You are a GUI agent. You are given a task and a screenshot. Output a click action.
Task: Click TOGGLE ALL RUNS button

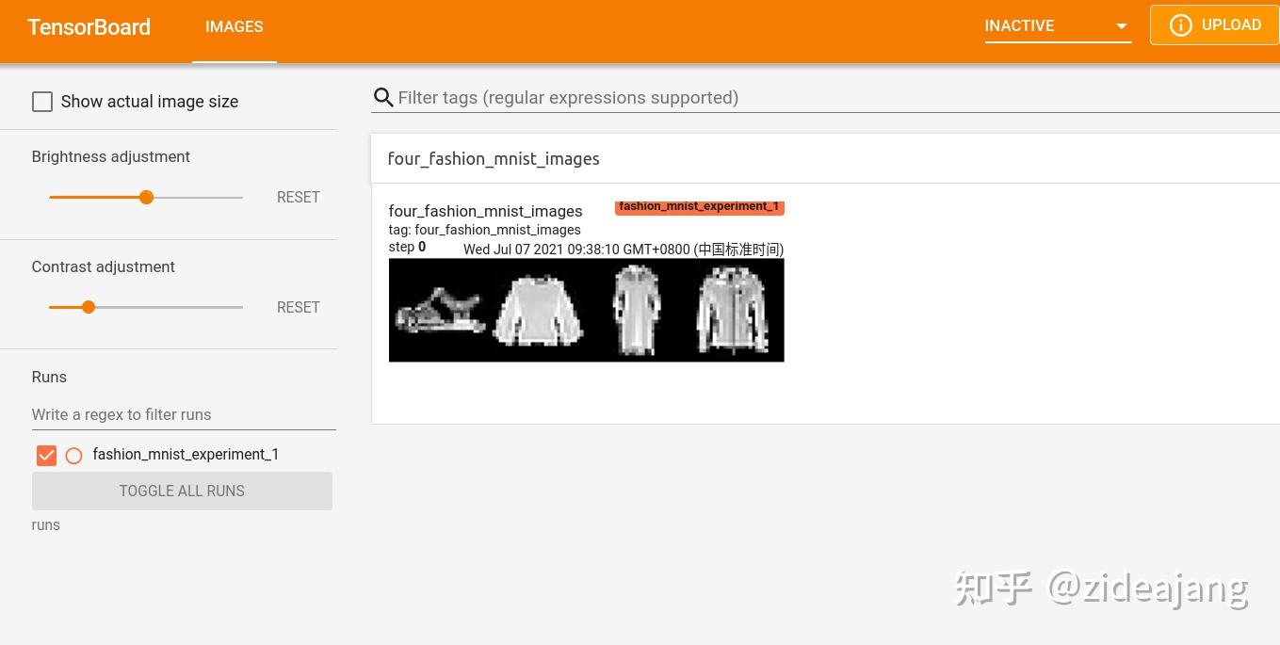[182, 491]
